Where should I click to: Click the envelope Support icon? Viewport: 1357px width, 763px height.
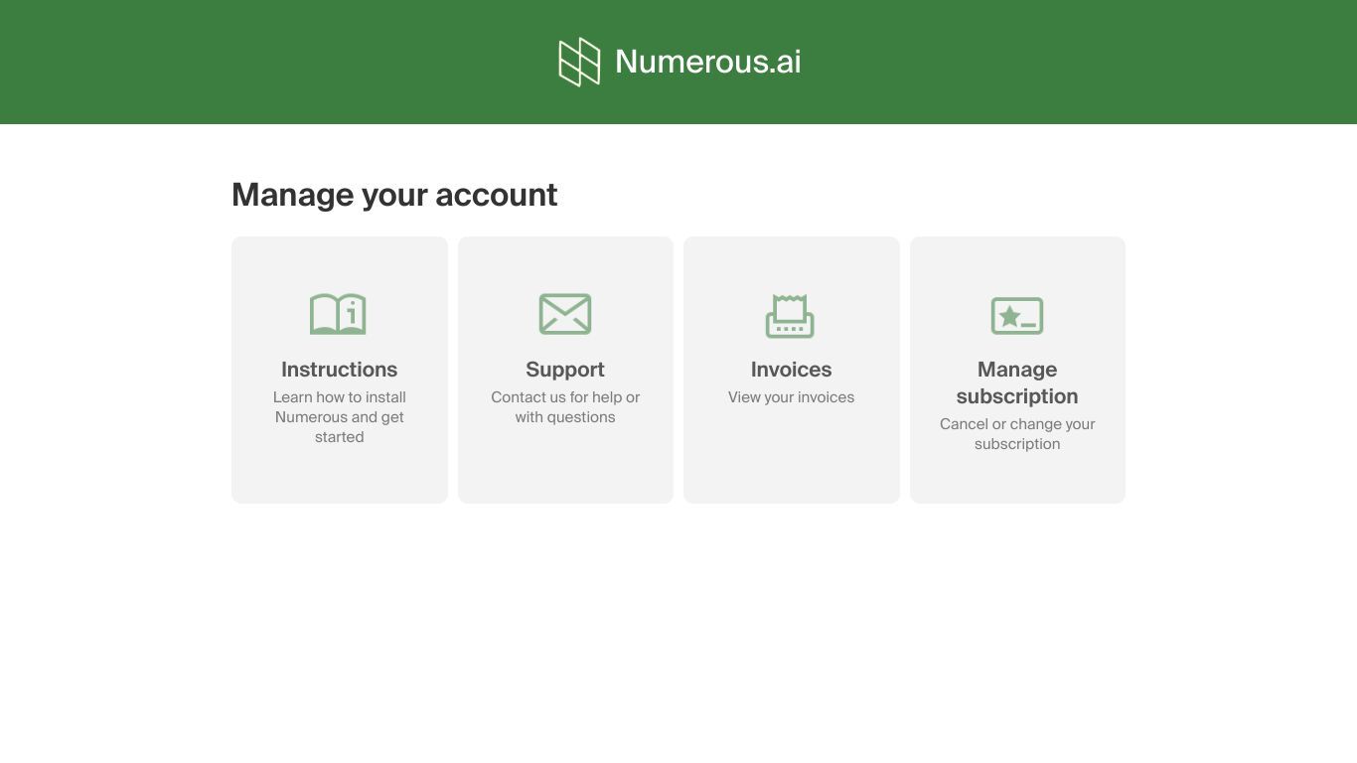click(x=565, y=314)
